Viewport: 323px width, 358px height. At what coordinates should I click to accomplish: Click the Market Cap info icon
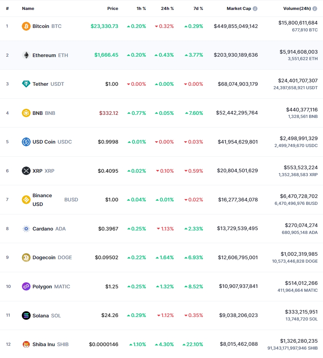pos(255,8)
